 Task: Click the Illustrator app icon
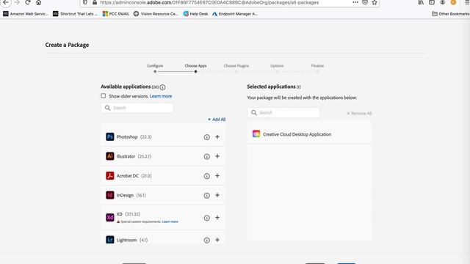(110, 156)
